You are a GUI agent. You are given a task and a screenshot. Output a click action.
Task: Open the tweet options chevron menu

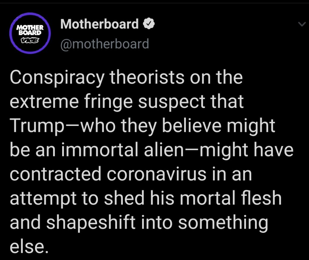[302, 24]
